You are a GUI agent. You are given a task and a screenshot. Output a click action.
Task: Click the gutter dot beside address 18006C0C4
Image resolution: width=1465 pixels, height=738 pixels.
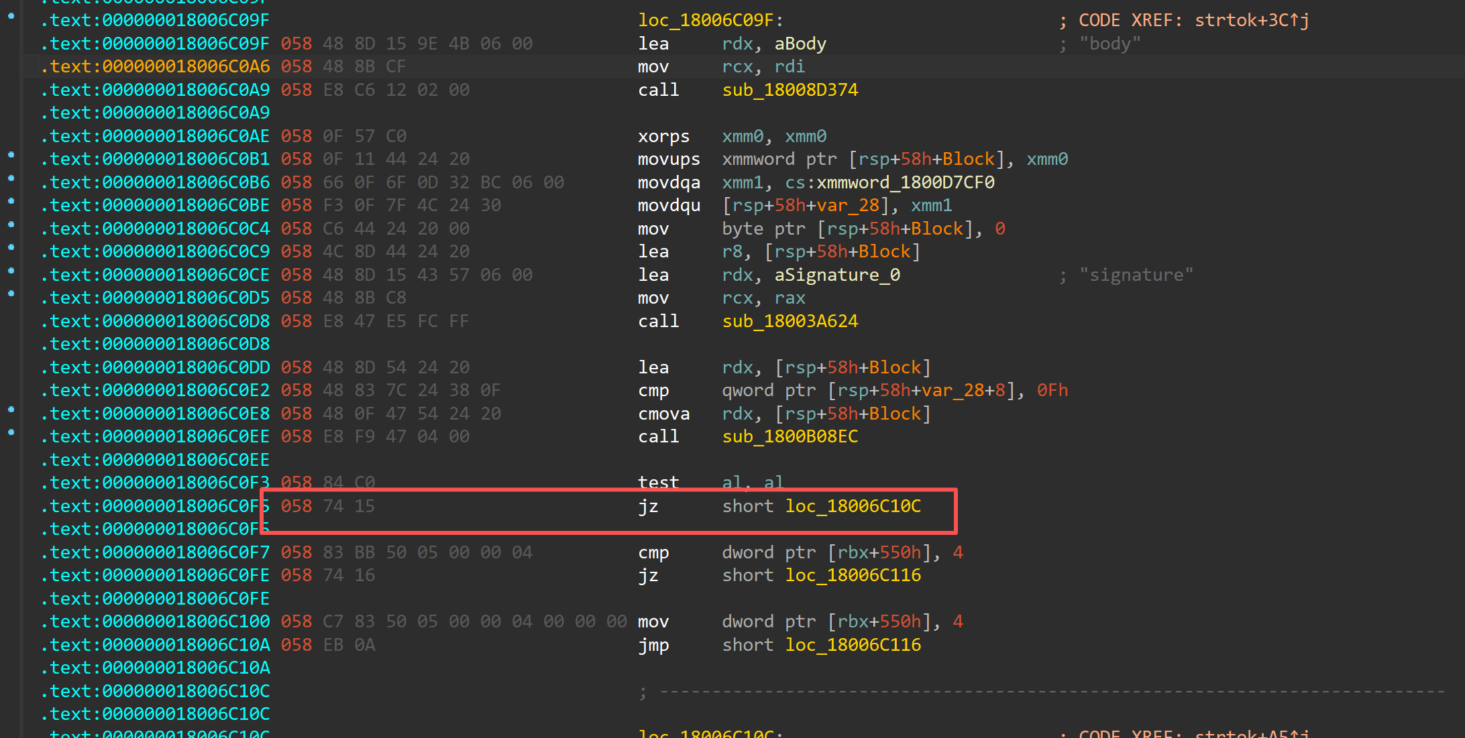pos(11,225)
